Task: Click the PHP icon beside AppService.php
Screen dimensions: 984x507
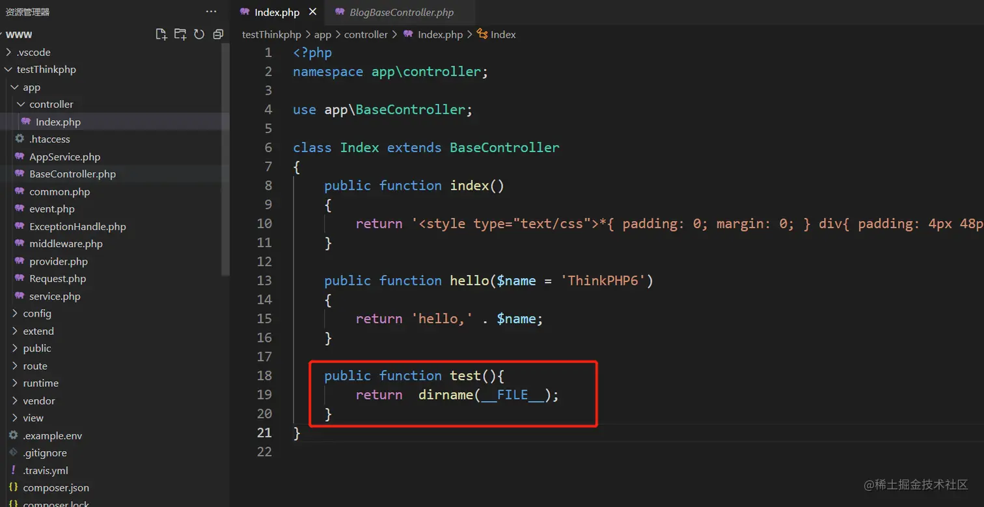Action: pyautogui.click(x=20, y=157)
